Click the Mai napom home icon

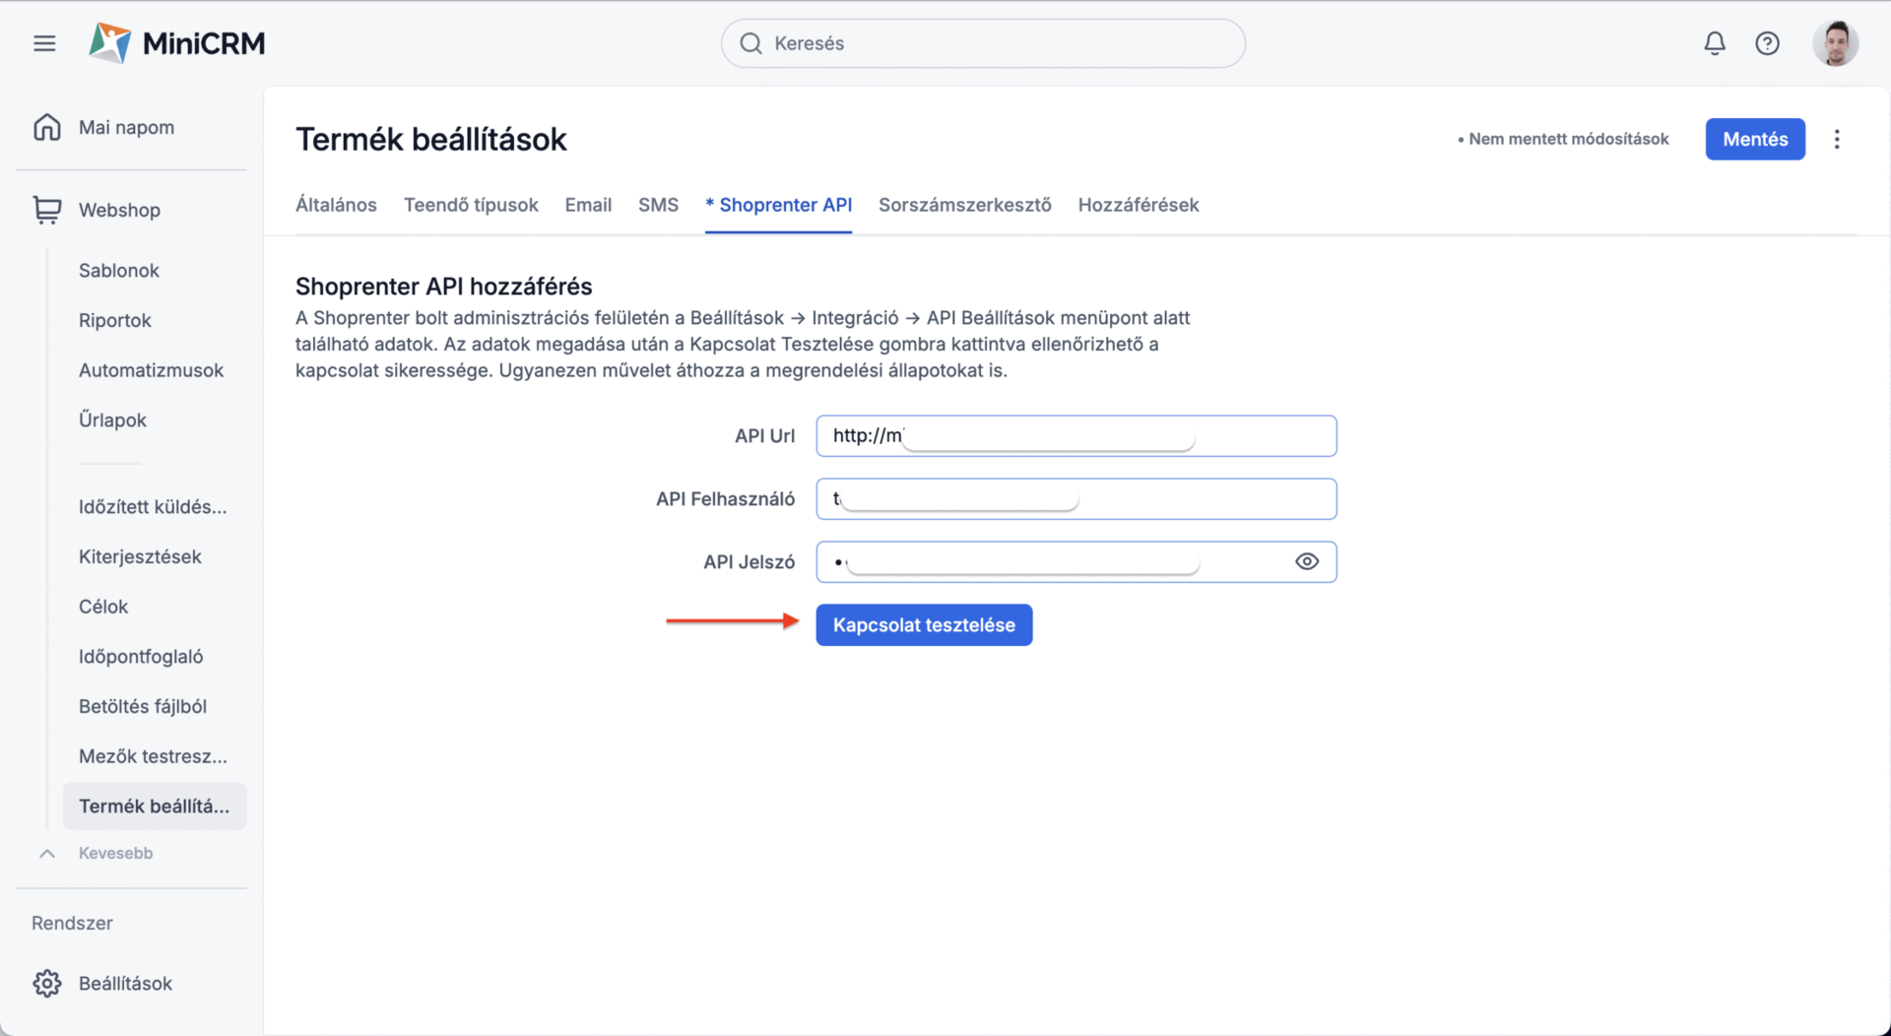click(x=47, y=127)
